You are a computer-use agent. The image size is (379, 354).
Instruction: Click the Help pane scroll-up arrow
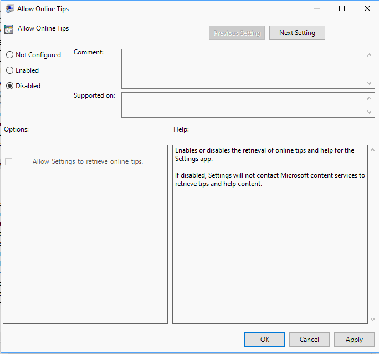click(x=371, y=150)
